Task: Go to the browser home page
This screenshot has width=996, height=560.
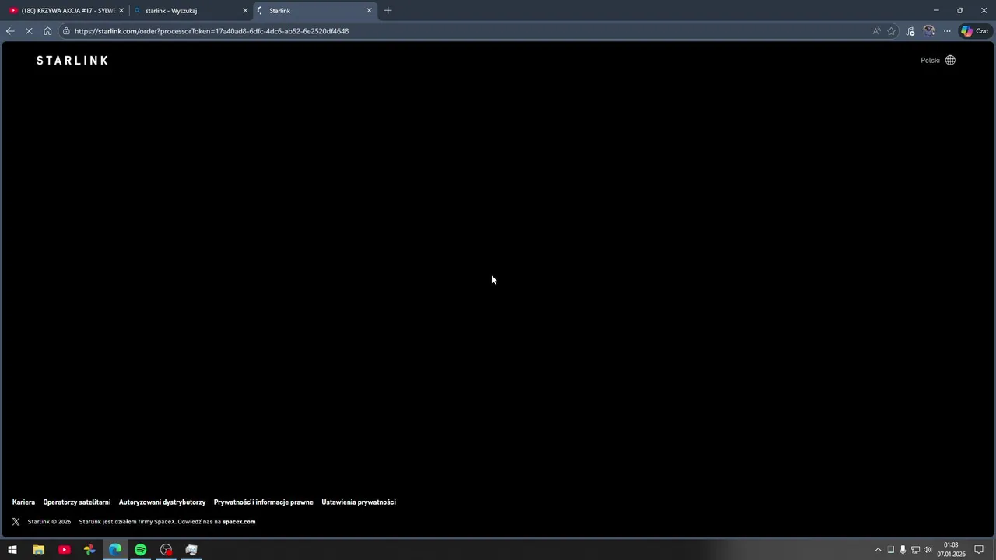Action: tap(47, 31)
